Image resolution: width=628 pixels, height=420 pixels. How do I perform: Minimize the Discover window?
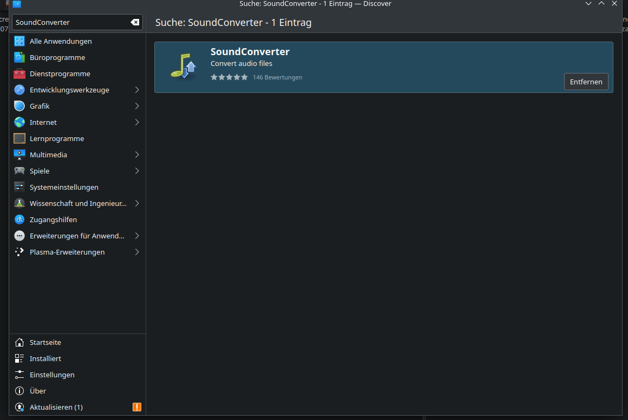[x=588, y=4]
